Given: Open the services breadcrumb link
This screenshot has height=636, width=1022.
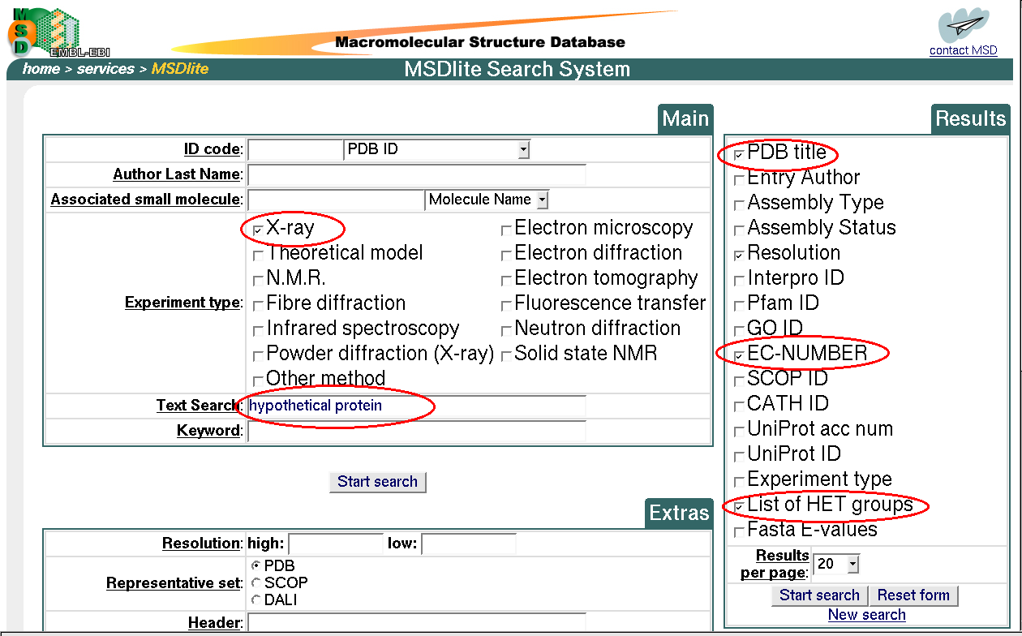Looking at the screenshot, I should pyautogui.click(x=105, y=69).
